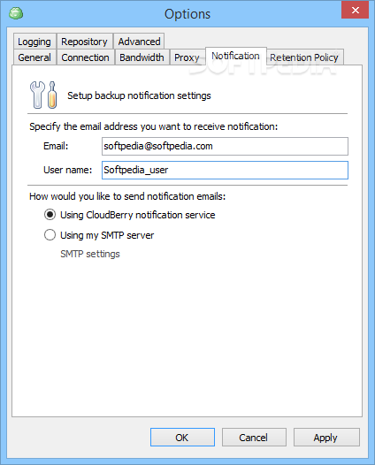Switch to the Logging tab
This screenshot has height=465, width=375.
tap(34, 42)
